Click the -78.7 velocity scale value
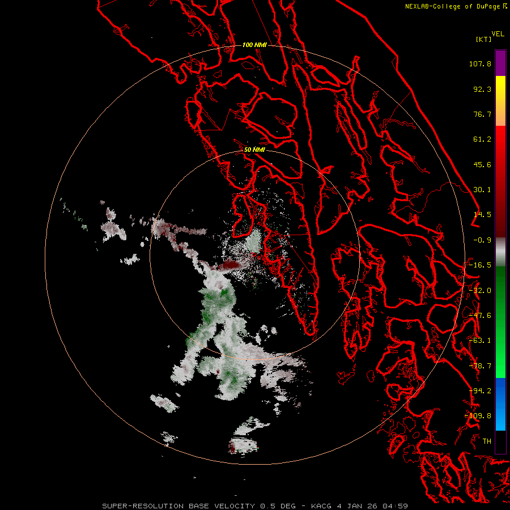 480,366
